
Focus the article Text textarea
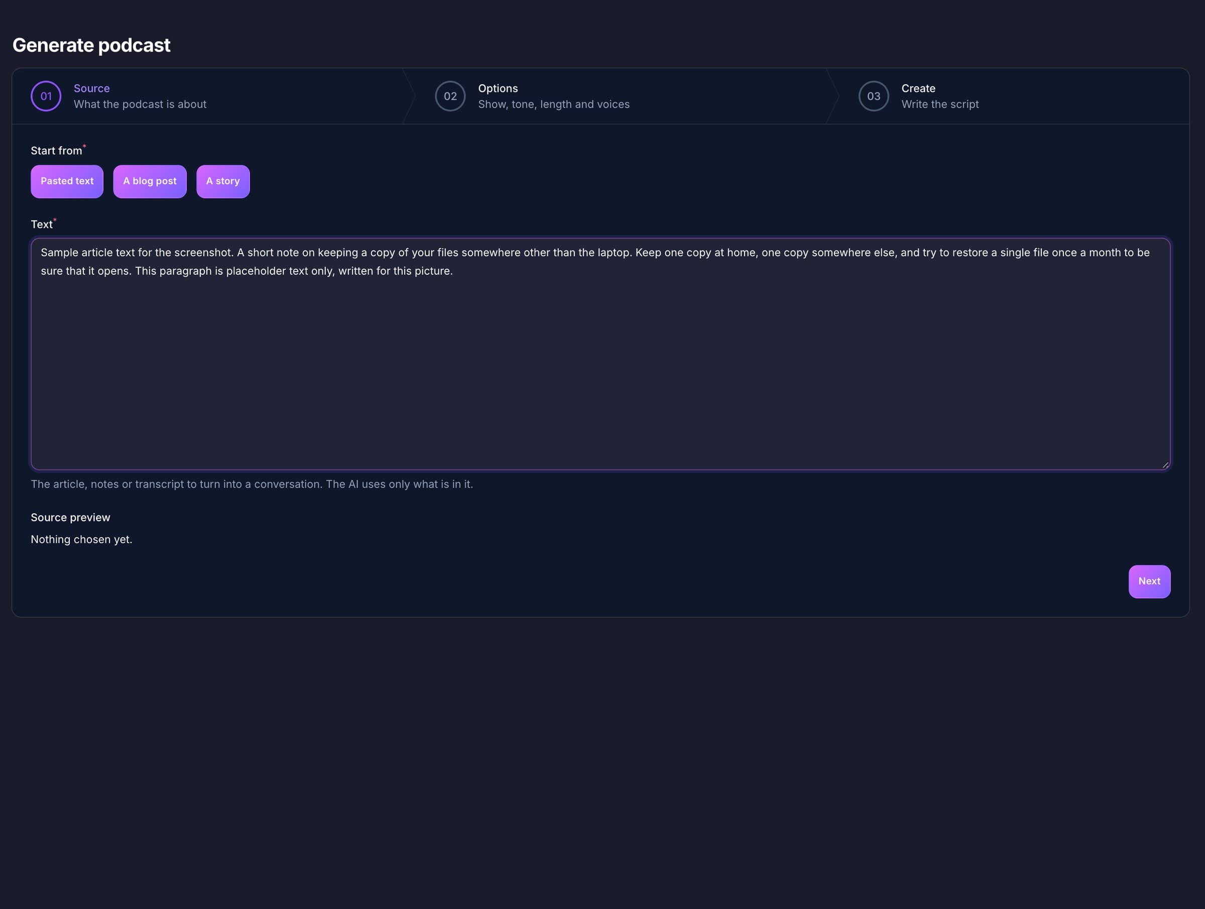(600, 354)
